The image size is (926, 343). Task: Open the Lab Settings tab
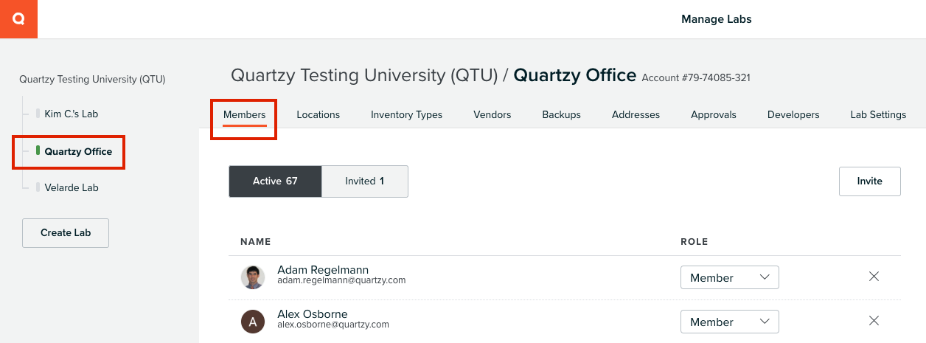pyautogui.click(x=878, y=114)
